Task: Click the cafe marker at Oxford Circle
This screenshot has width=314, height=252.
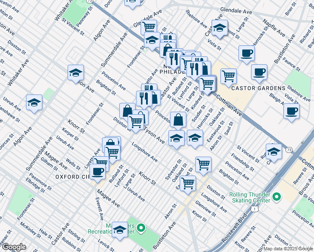Action: (97, 173)
